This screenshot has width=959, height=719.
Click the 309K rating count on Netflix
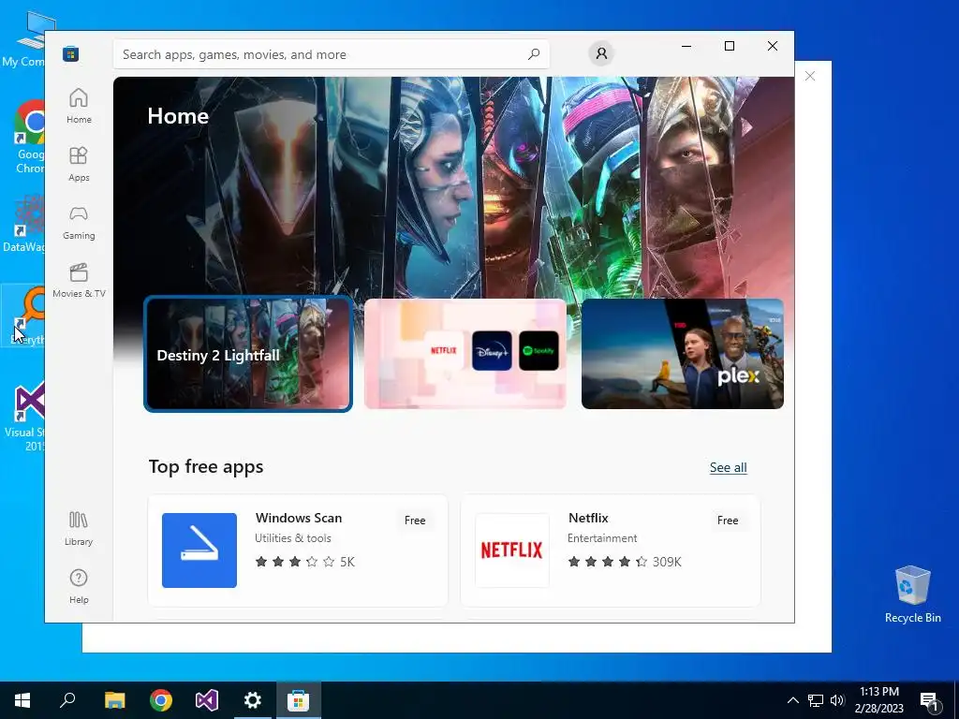[x=667, y=562]
